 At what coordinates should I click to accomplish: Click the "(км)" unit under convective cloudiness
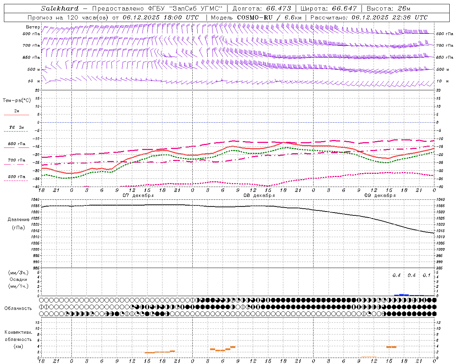point(18,346)
